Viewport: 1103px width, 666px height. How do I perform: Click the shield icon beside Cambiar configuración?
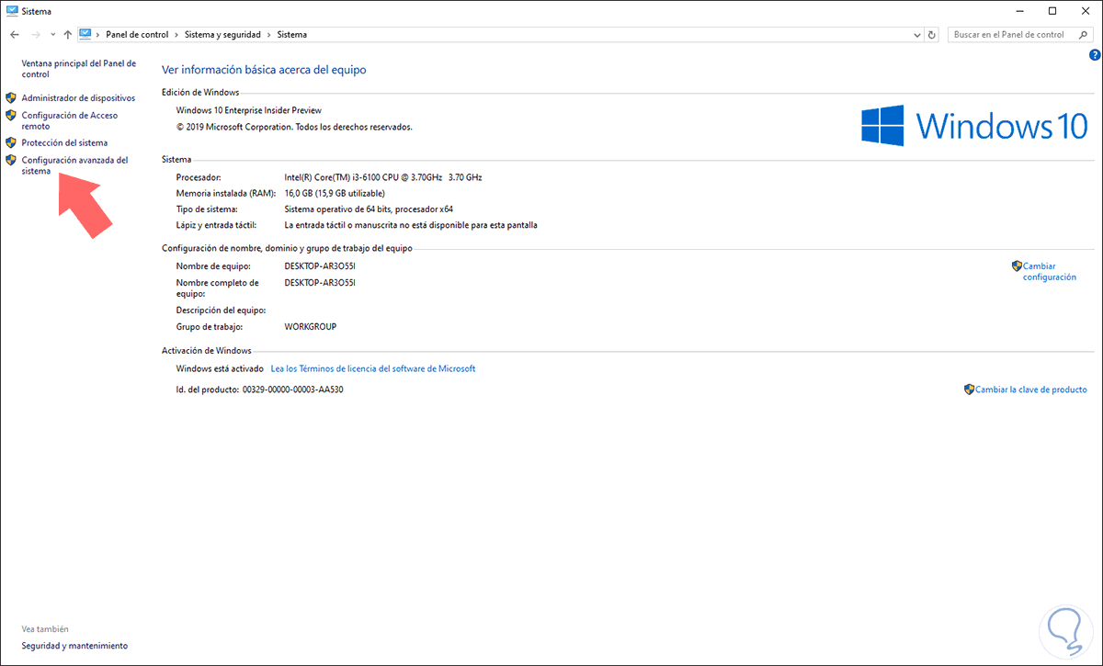pos(1017,265)
